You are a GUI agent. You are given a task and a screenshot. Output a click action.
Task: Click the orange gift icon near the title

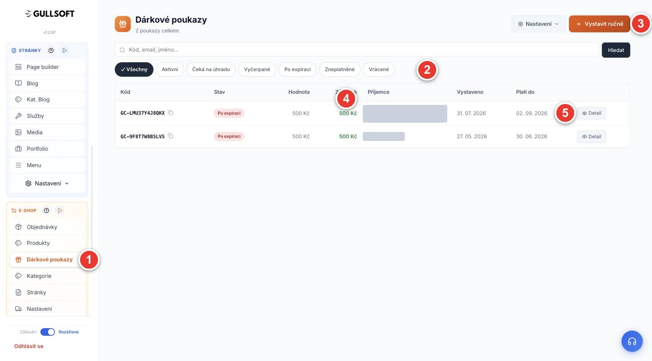pos(123,24)
